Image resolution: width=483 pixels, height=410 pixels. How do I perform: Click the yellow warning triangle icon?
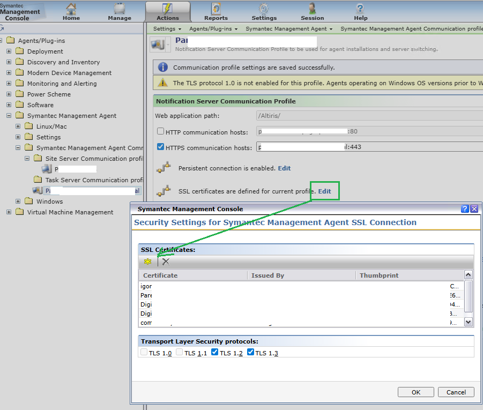click(162, 83)
